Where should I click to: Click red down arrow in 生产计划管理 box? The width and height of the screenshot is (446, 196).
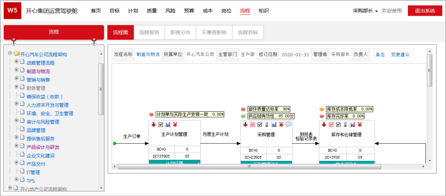pyautogui.click(x=153, y=125)
